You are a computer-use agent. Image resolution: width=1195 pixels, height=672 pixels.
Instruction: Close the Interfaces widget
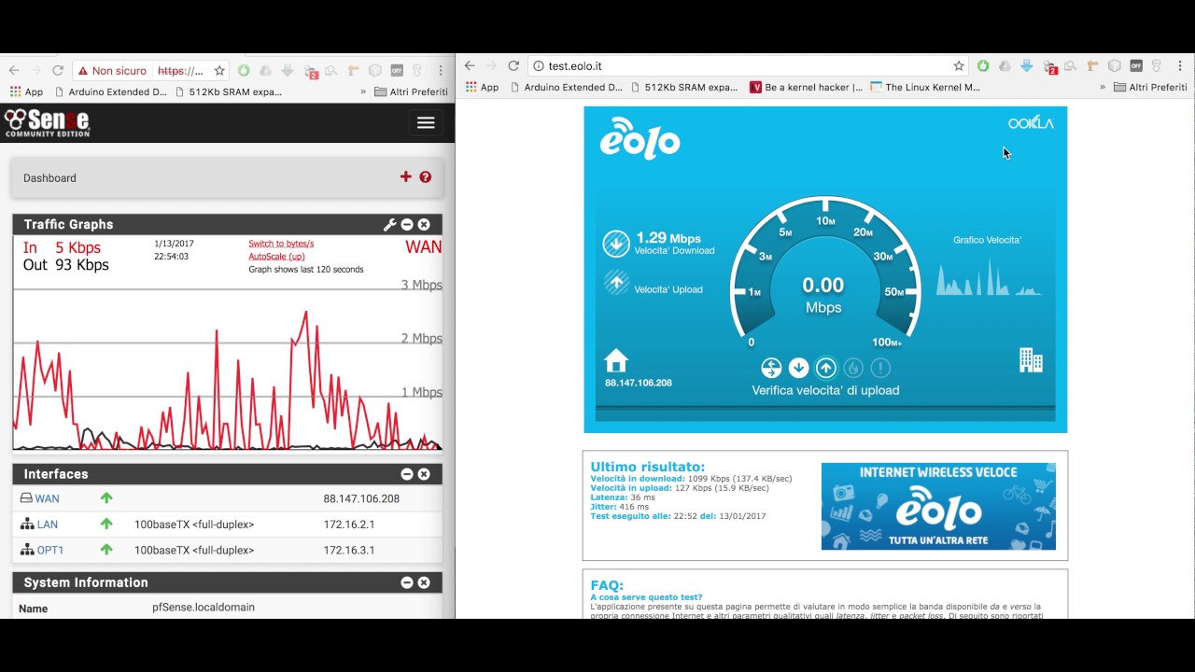pos(424,474)
